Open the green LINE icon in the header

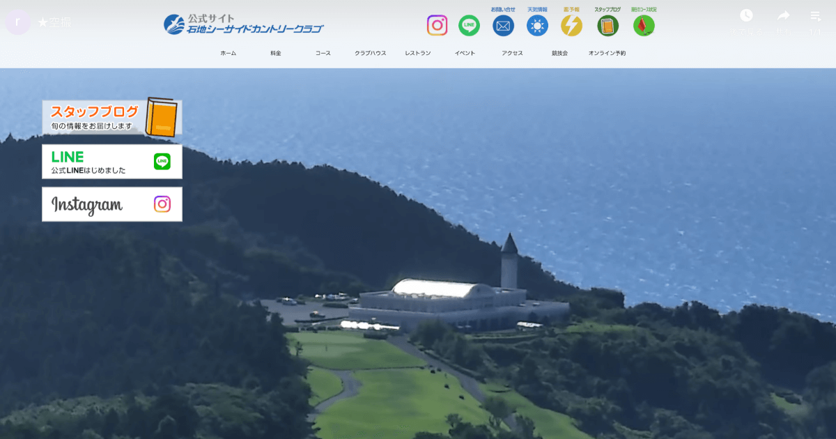coord(470,25)
